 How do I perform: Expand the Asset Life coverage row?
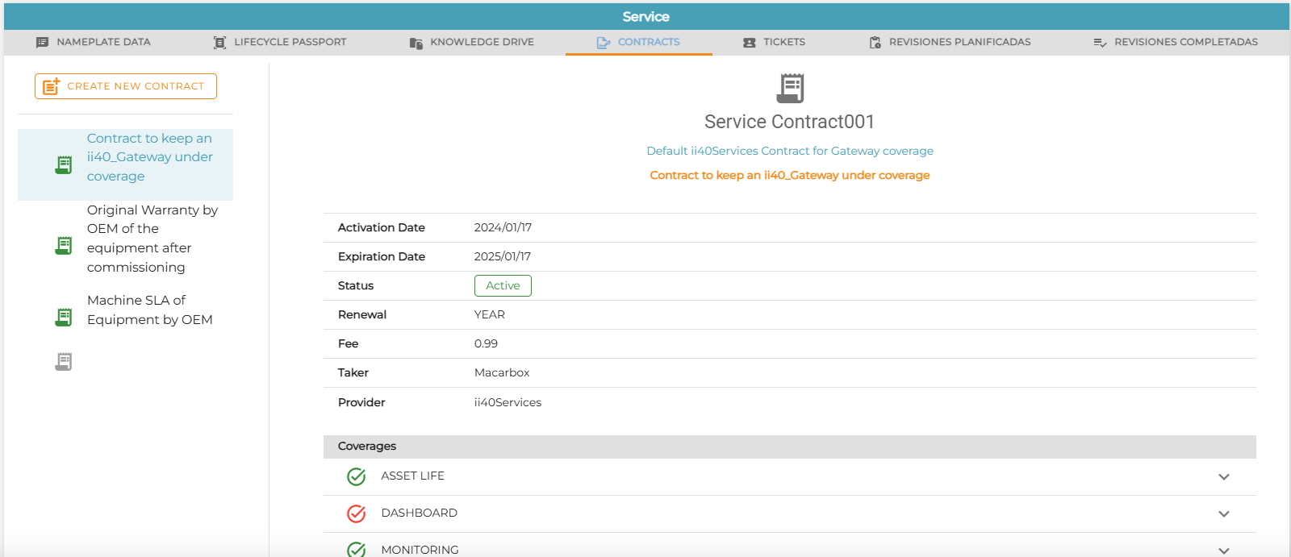tap(790, 476)
